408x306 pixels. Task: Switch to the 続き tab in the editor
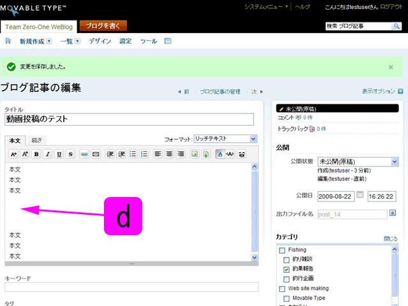[37, 140]
